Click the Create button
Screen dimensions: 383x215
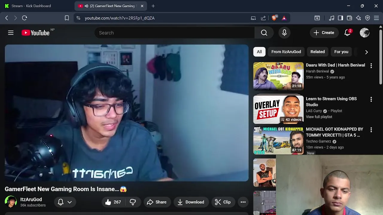324,33
